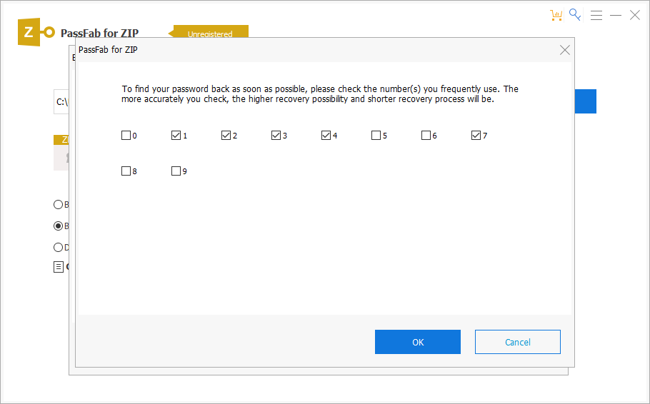Close the PassFab main window
650x404 pixels.
(635, 15)
